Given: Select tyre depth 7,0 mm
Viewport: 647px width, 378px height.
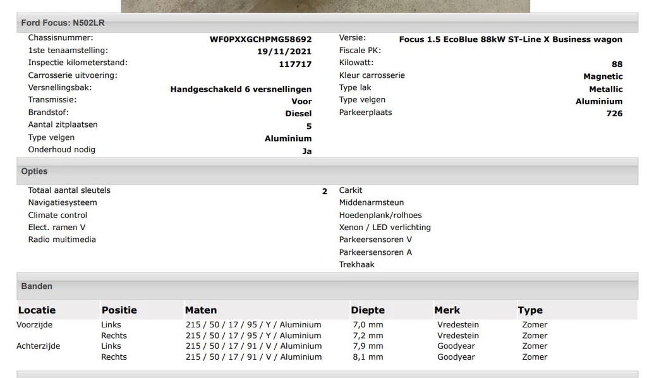Looking at the screenshot, I should (368, 325).
